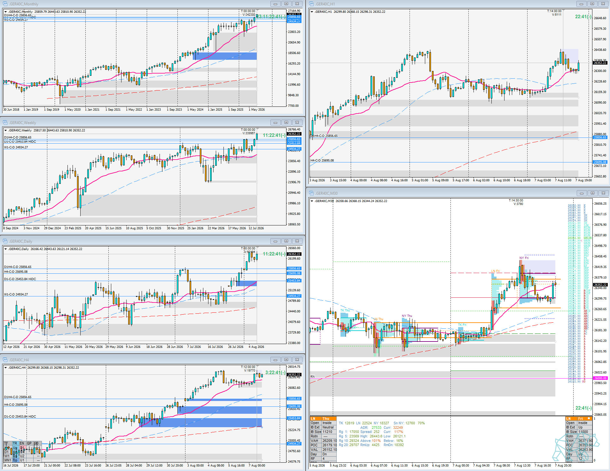Screen dimensions: 610x471
Task: Close the GER40C,Daily chart window
Action: [297, 241]
